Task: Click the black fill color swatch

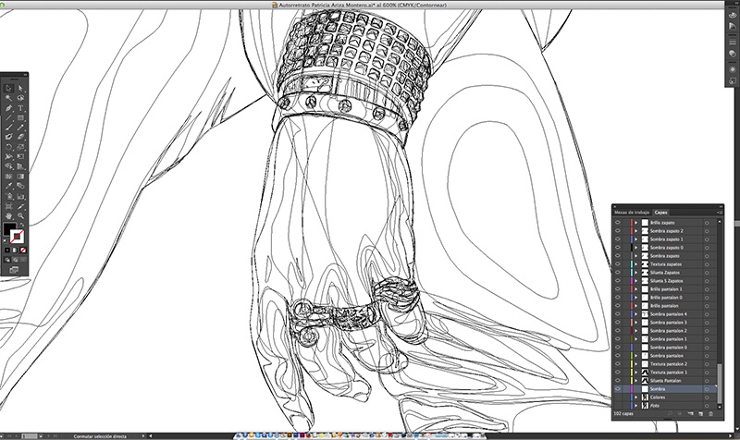Action: (x=9, y=228)
